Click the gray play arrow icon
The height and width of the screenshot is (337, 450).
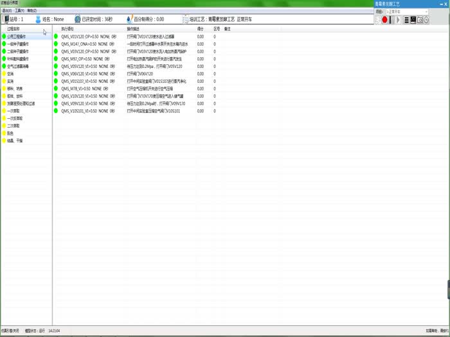click(399, 20)
